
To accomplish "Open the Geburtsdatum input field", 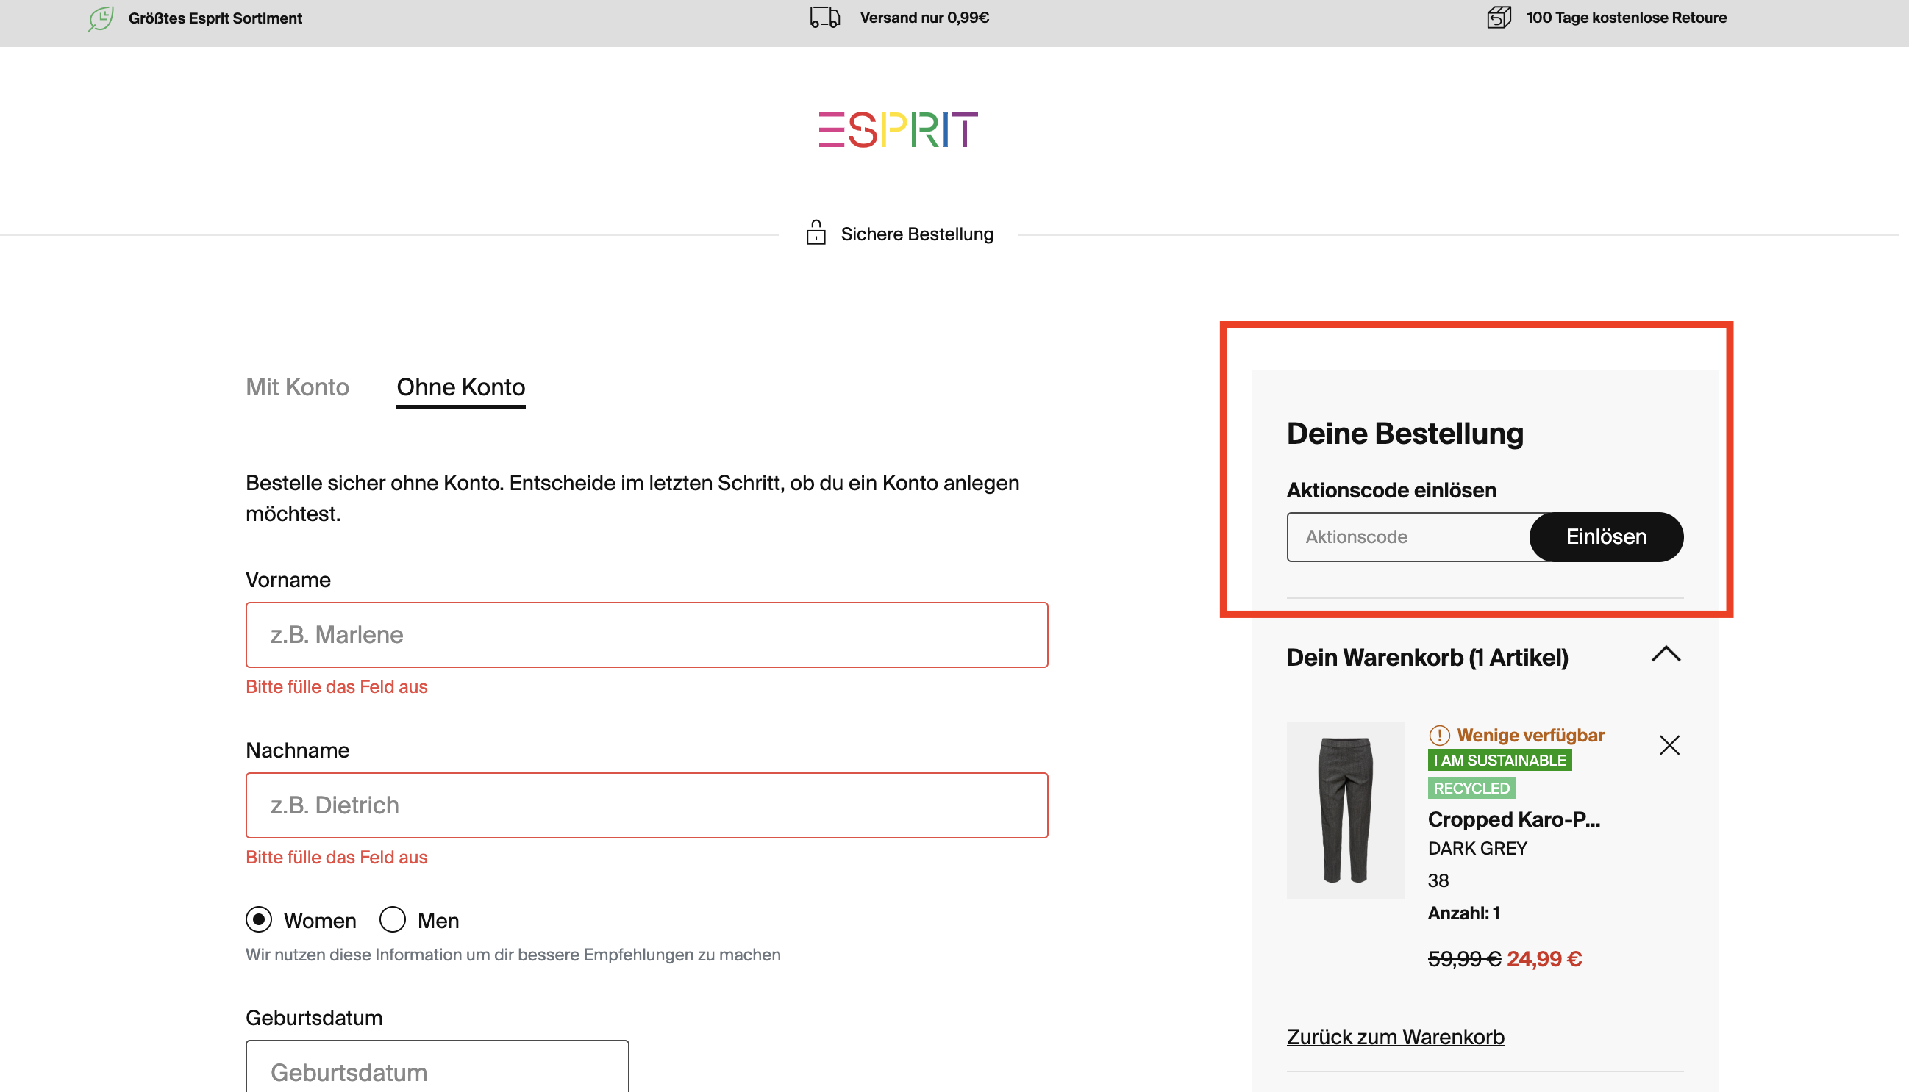I will click(x=438, y=1066).
